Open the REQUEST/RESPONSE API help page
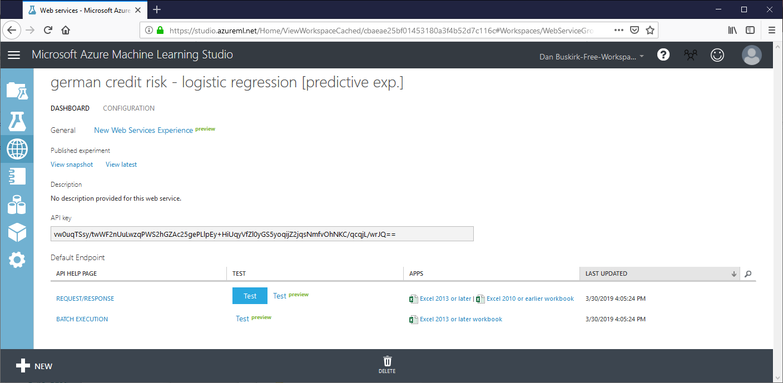The height and width of the screenshot is (383, 783). click(85, 299)
